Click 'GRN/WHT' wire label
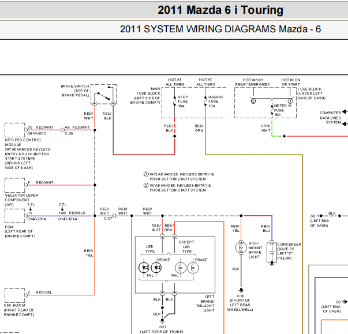 tap(265, 128)
